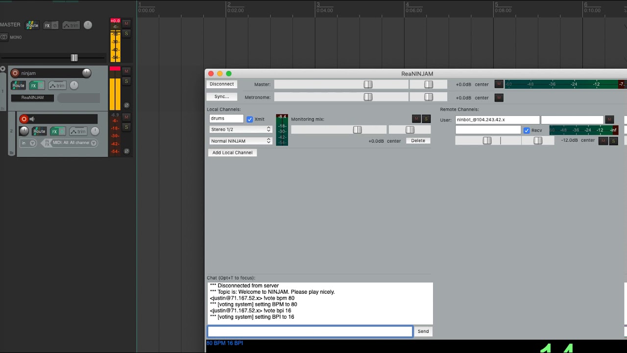Open the trim envelope on track 2
The image size is (627, 353).
point(78,131)
